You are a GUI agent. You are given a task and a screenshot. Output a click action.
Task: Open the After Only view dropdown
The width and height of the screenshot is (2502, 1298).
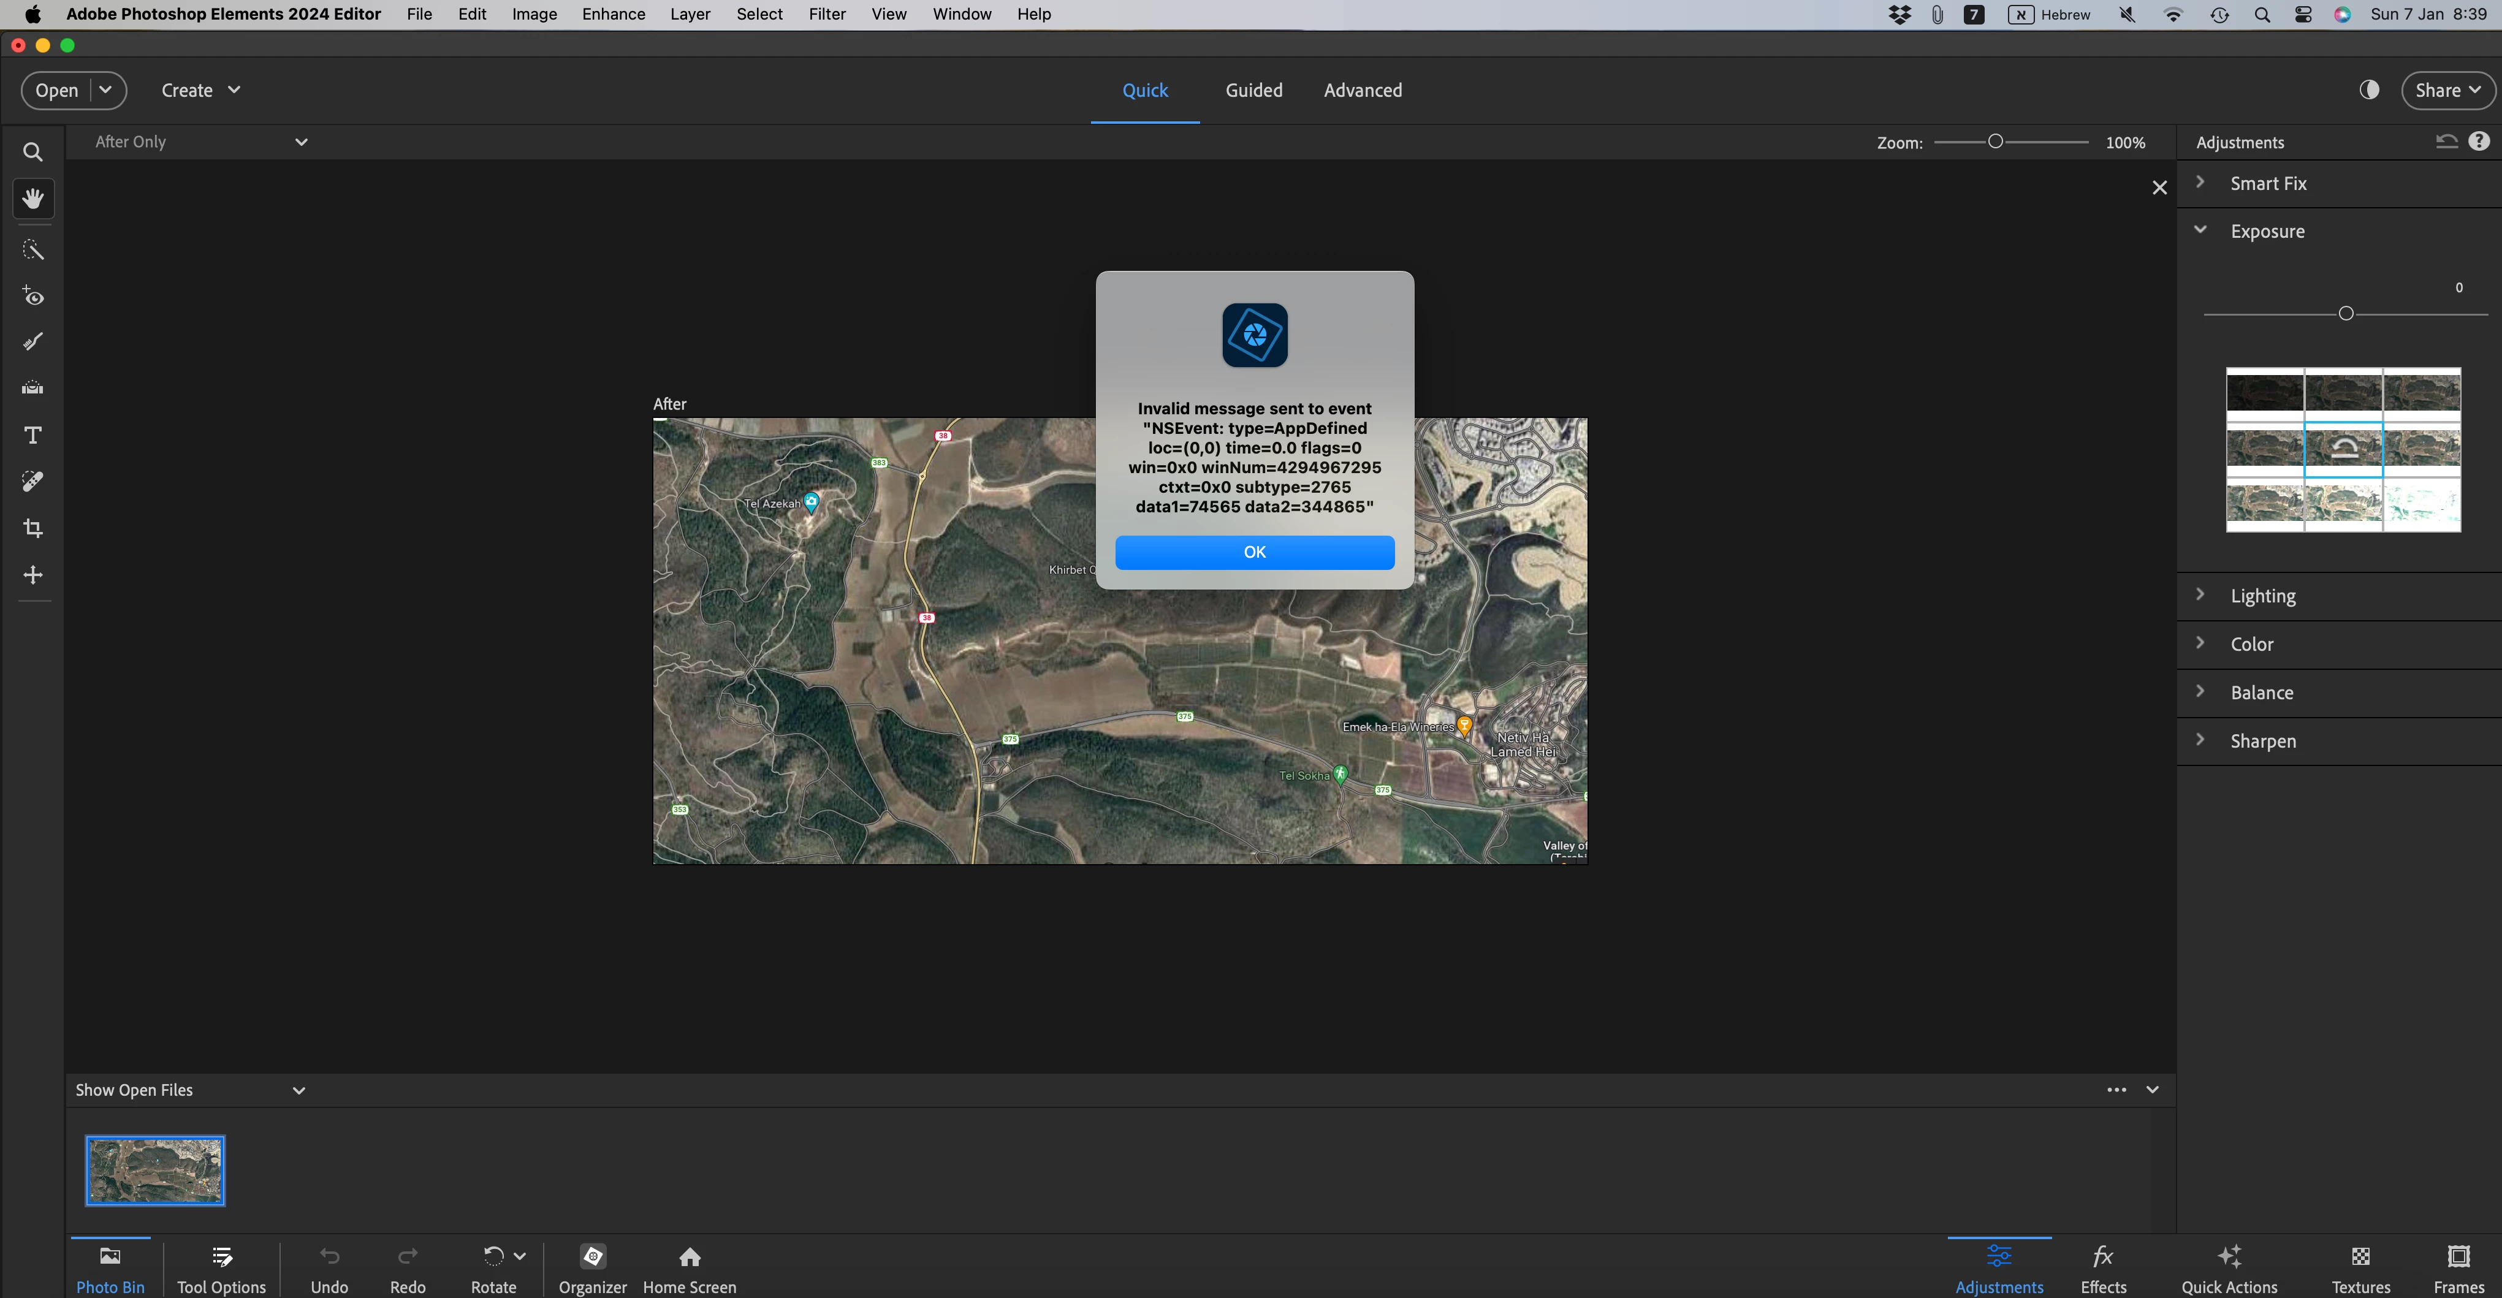click(x=201, y=142)
